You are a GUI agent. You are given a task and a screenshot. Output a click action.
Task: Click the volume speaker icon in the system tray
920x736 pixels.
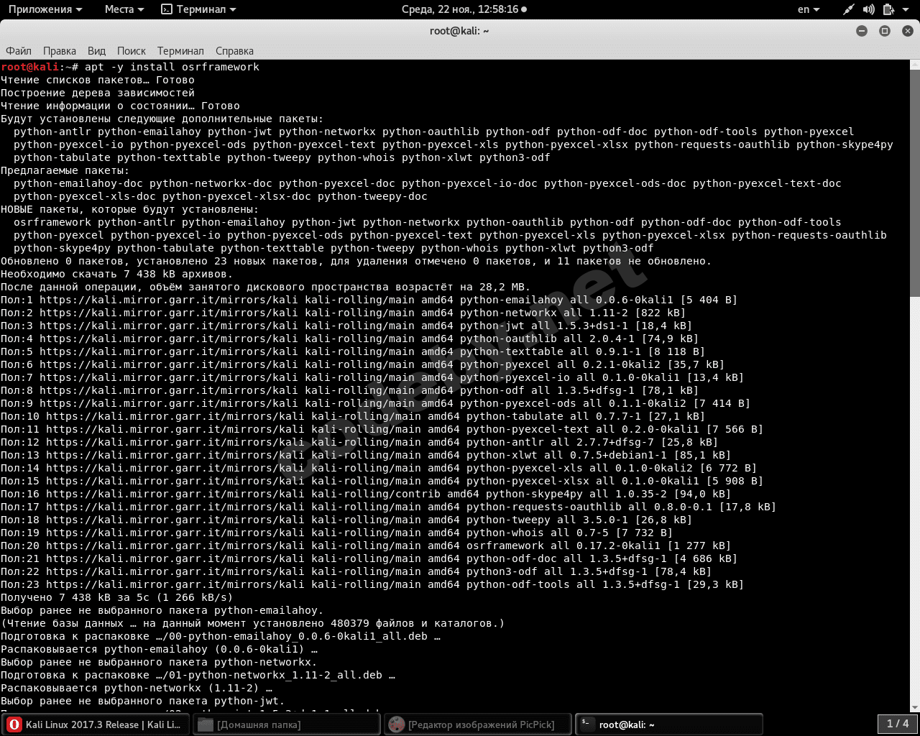868,9
